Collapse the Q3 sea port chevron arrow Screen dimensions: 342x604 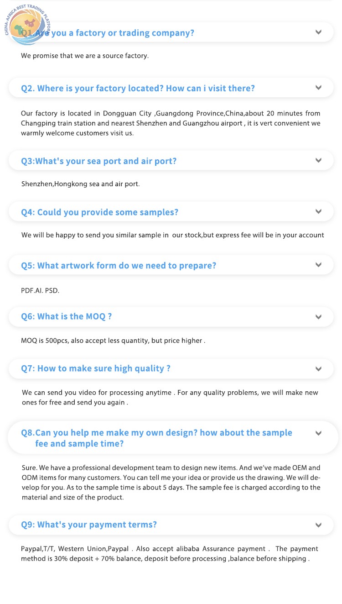click(x=318, y=160)
